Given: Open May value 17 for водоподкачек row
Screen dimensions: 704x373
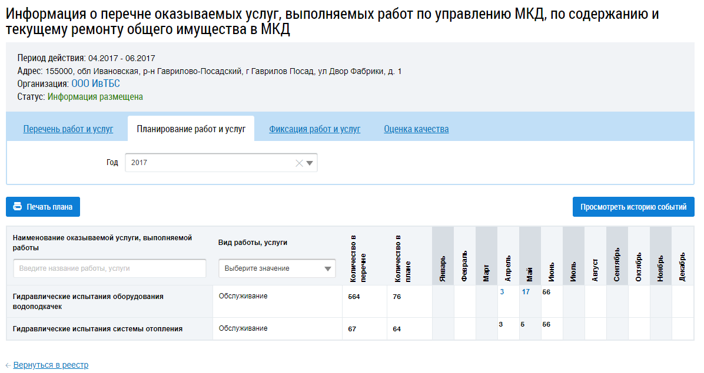Looking at the screenshot, I should point(526,292).
